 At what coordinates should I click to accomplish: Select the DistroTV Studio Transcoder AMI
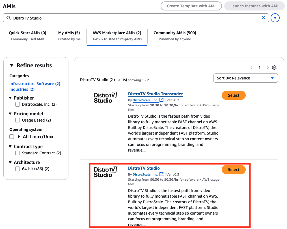(x=233, y=95)
